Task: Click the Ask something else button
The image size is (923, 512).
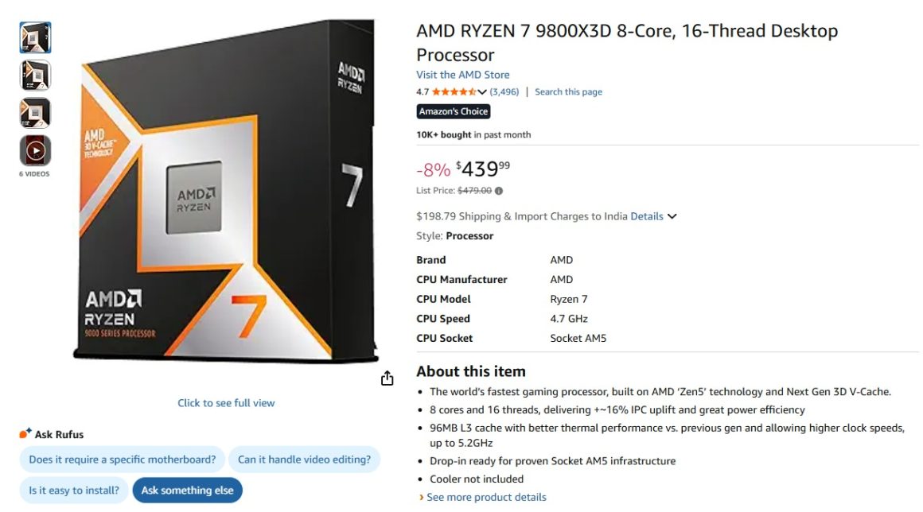Action: (188, 491)
